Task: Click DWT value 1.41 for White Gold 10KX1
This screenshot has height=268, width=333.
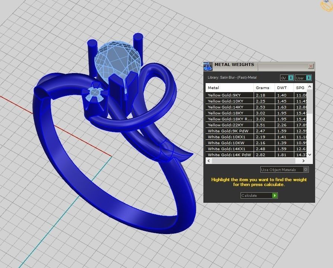Action: [282, 137]
